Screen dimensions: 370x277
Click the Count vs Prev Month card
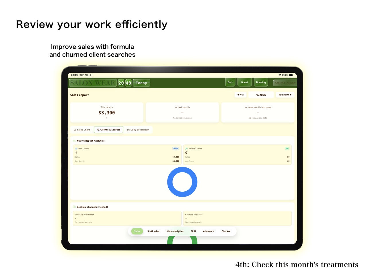coord(127,218)
